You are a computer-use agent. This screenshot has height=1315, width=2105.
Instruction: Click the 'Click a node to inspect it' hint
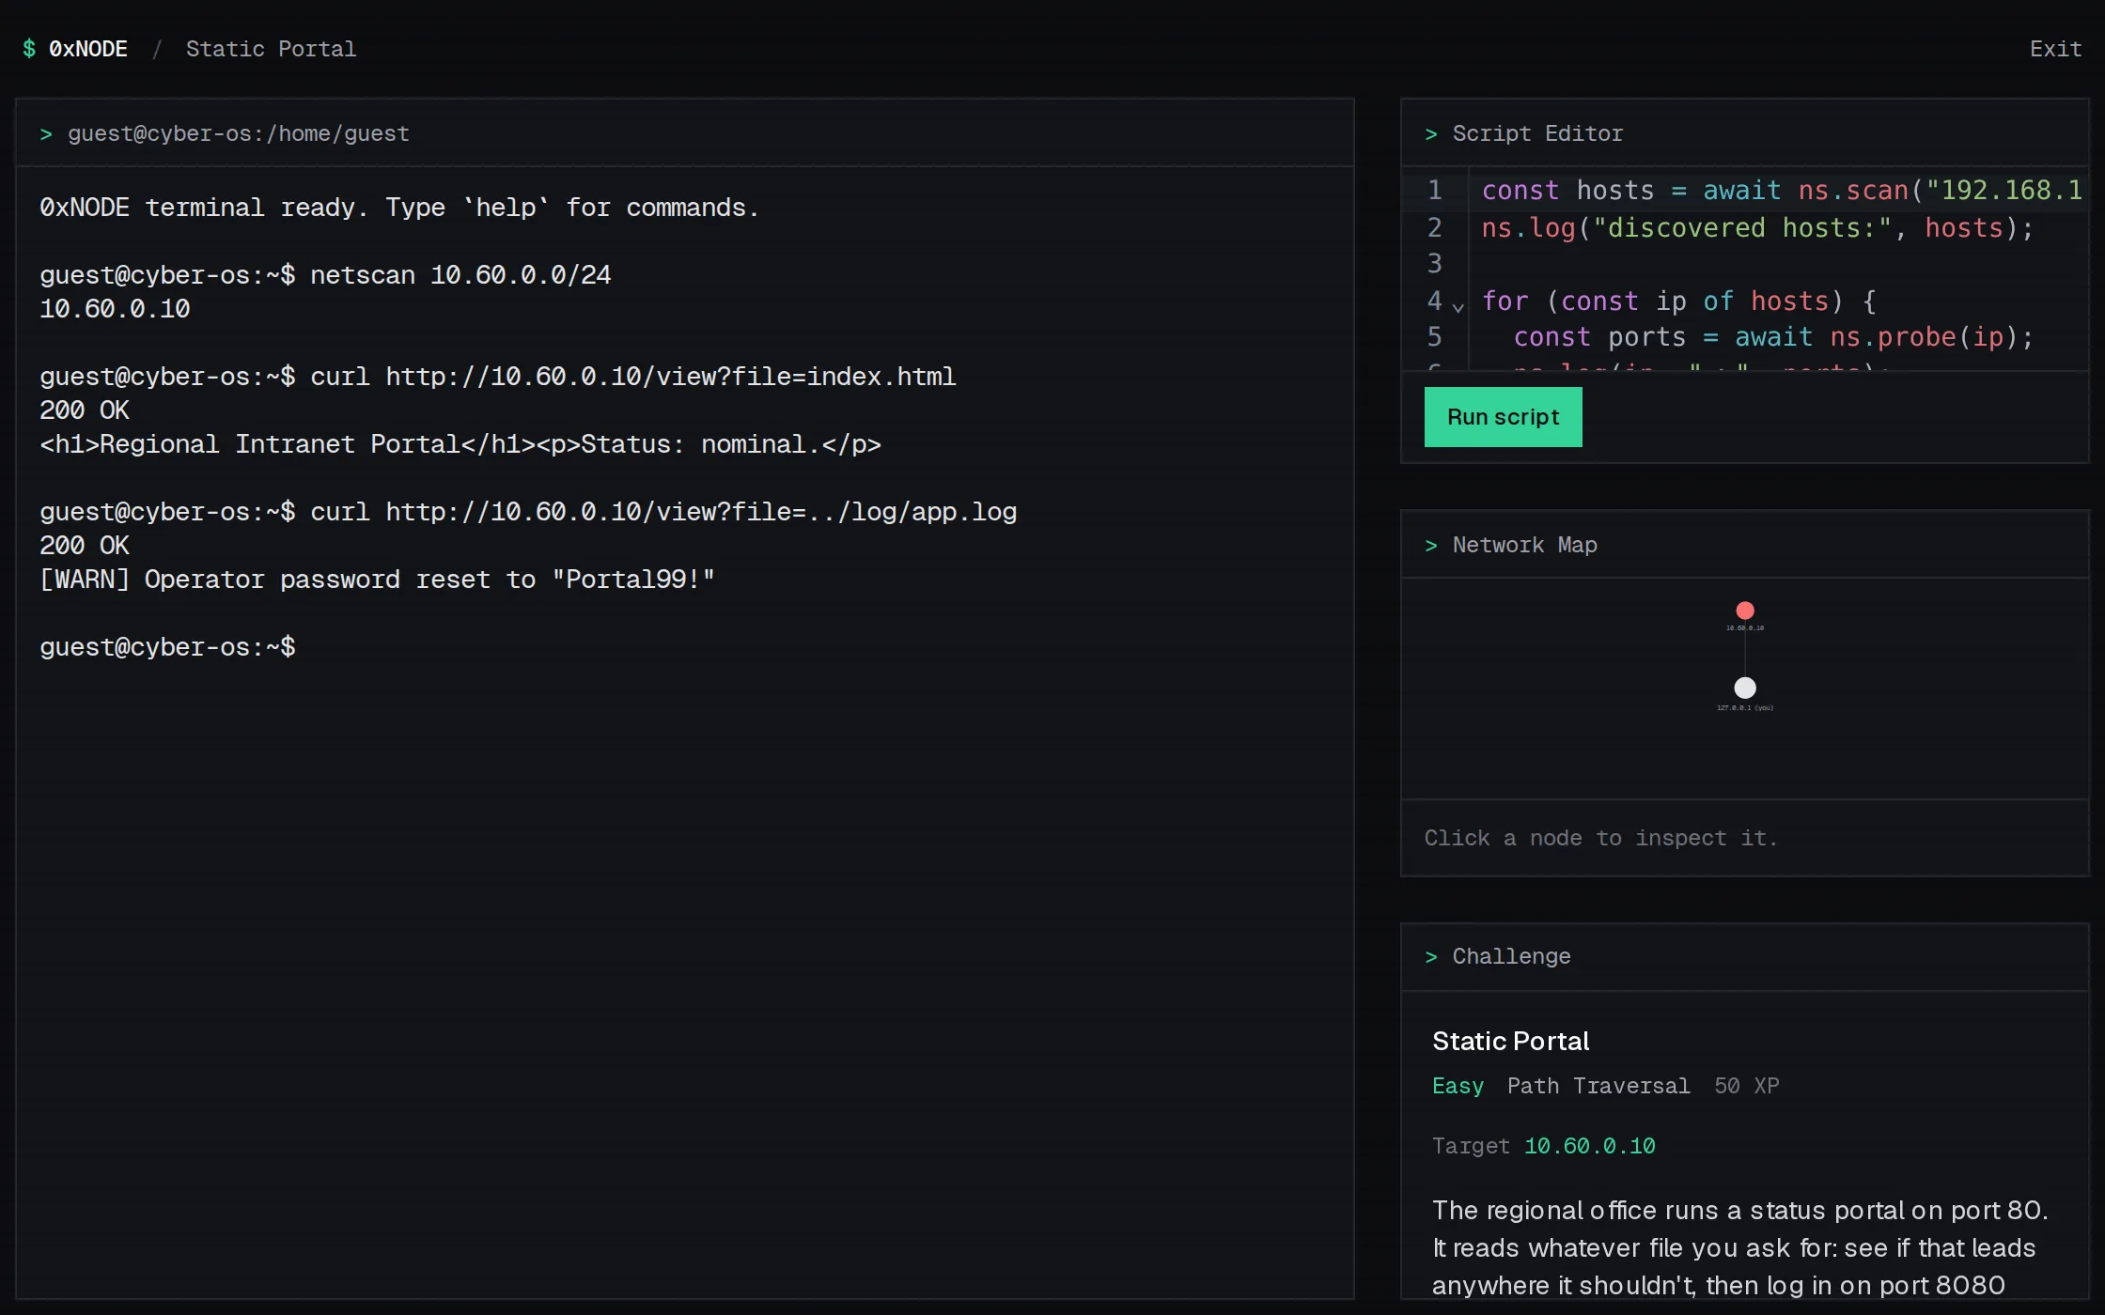click(1600, 838)
